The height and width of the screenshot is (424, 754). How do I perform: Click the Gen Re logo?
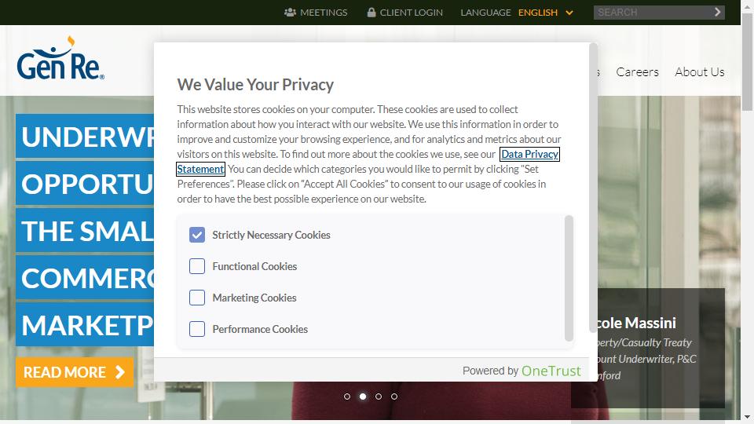(60, 59)
